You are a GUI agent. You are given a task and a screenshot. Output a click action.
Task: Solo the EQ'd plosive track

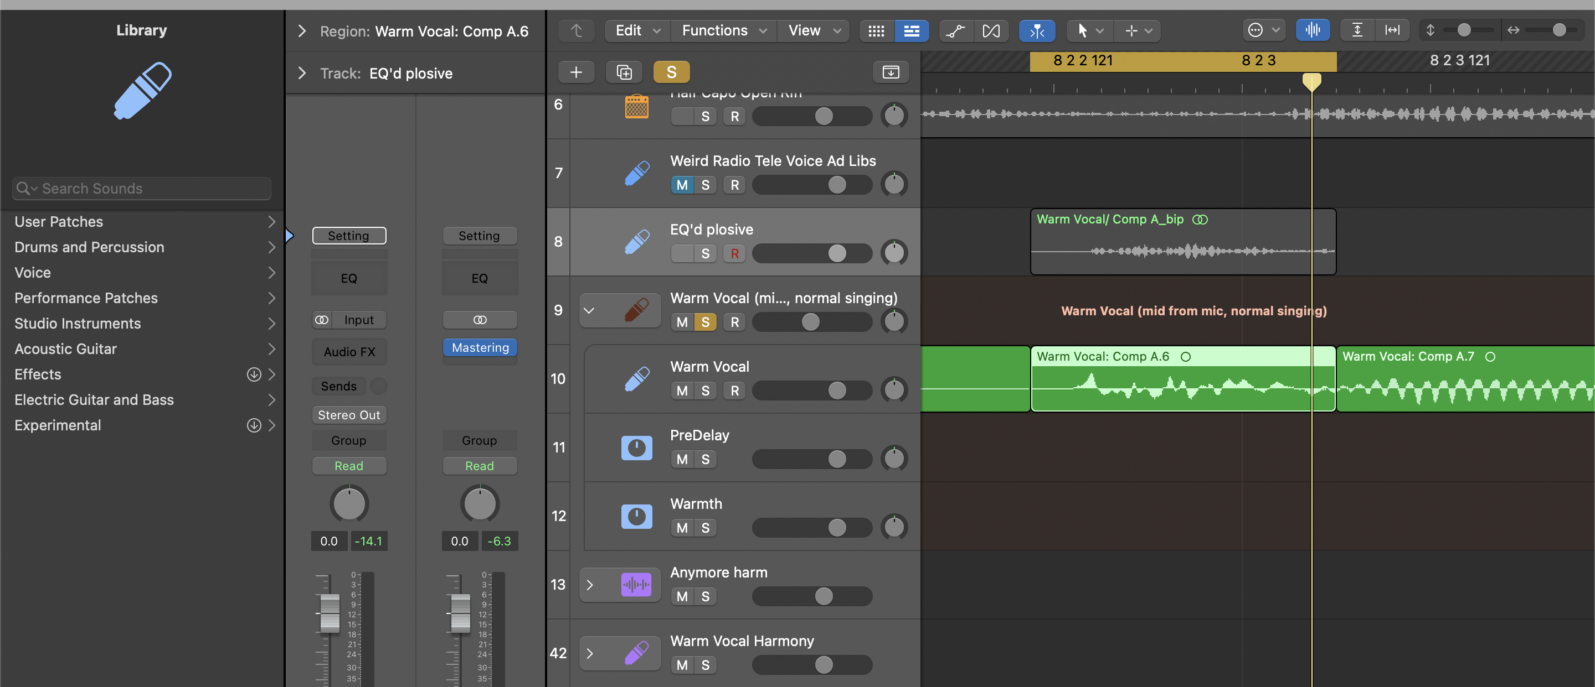coord(705,252)
